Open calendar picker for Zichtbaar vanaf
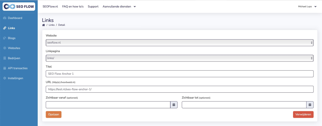The height and width of the screenshot is (126, 322). coord(174,105)
